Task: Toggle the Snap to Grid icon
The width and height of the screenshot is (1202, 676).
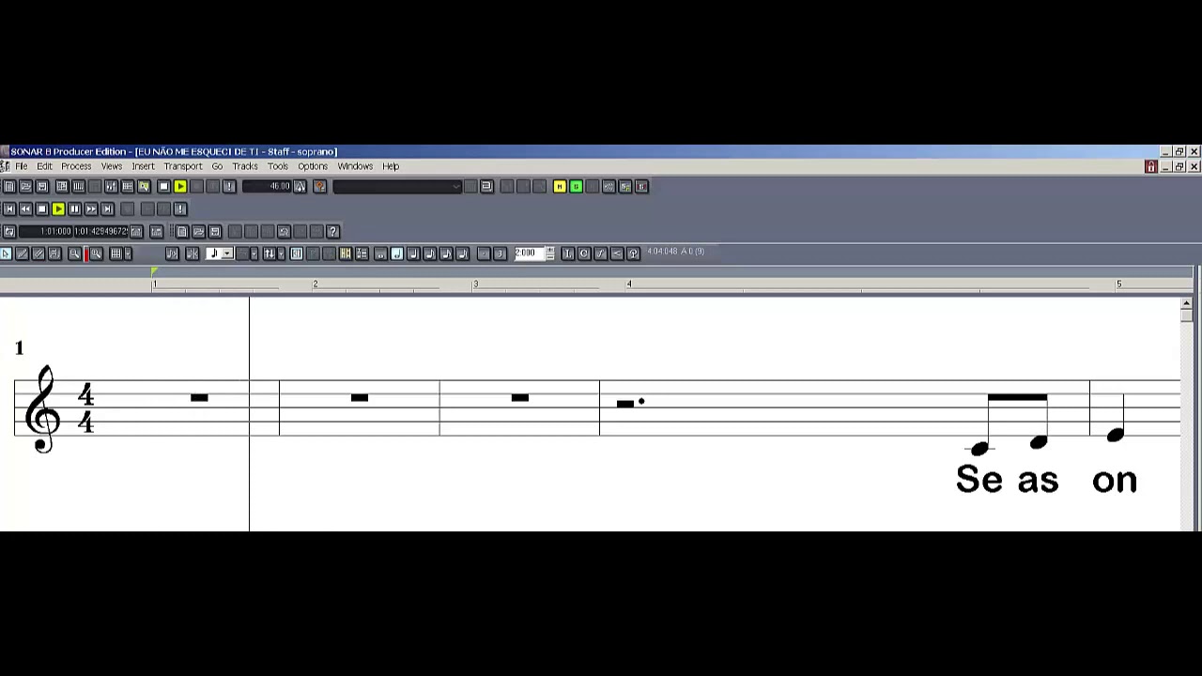Action: tap(116, 253)
